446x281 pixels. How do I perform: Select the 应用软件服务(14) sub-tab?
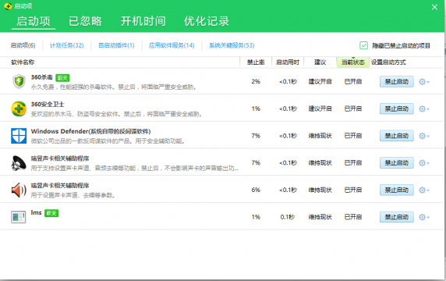click(x=172, y=45)
